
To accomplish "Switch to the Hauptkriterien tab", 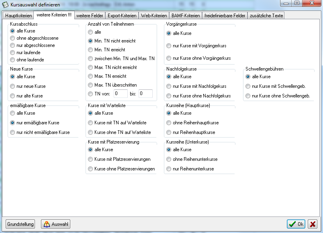I will pyautogui.click(x=18, y=16).
